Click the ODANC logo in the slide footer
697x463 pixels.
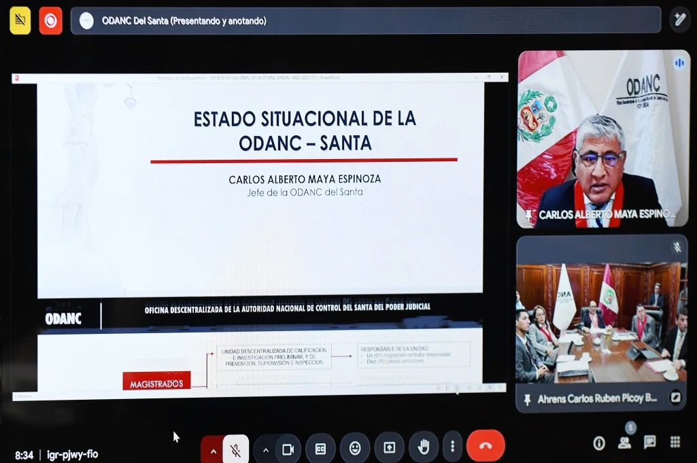(x=63, y=318)
